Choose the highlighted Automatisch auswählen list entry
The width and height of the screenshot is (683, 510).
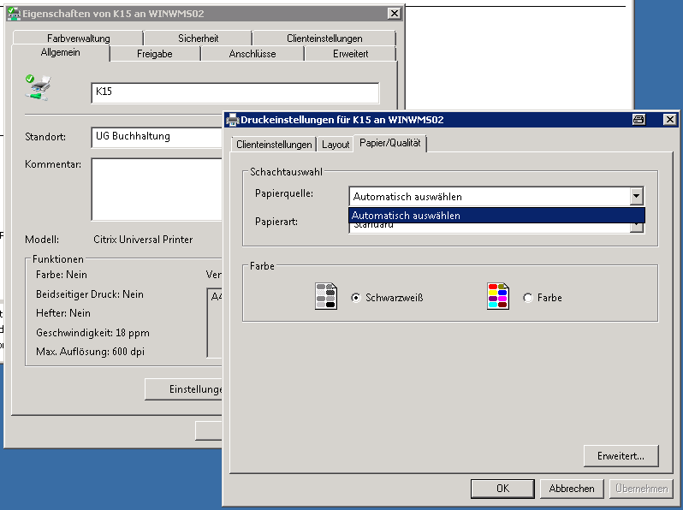click(x=496, y=216)
